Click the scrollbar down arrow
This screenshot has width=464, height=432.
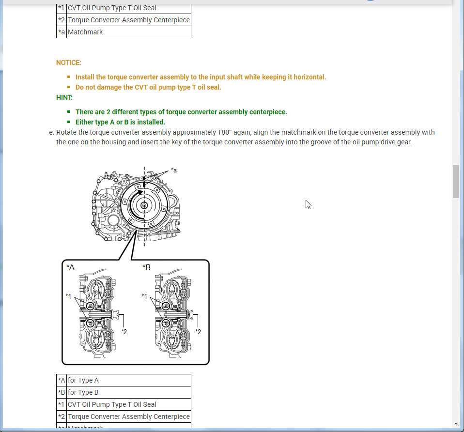[456, 424]
